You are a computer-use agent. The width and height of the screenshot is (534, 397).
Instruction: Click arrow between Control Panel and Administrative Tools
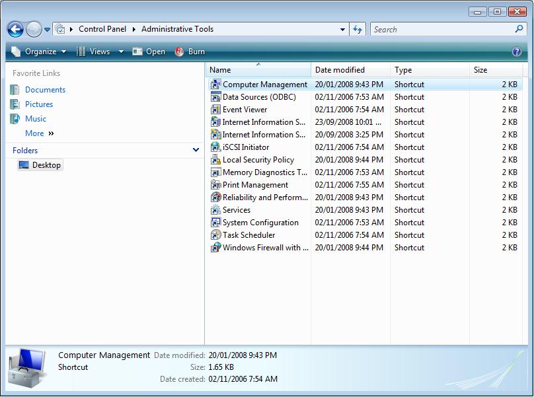[x=134, y=29]
